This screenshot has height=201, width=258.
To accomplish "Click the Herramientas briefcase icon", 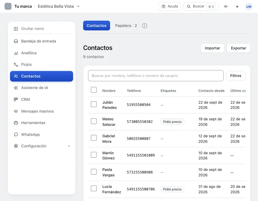I will (x=16, y=123).
